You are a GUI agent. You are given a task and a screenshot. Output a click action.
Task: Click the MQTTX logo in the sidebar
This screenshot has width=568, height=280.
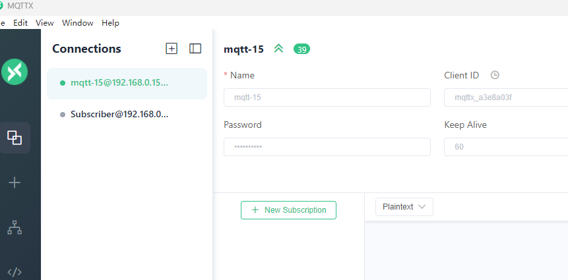coord(14,72)
